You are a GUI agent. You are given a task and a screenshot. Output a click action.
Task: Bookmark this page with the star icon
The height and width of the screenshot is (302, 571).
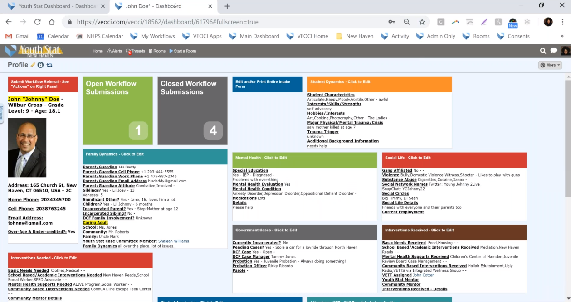click(x=422, y=22)
